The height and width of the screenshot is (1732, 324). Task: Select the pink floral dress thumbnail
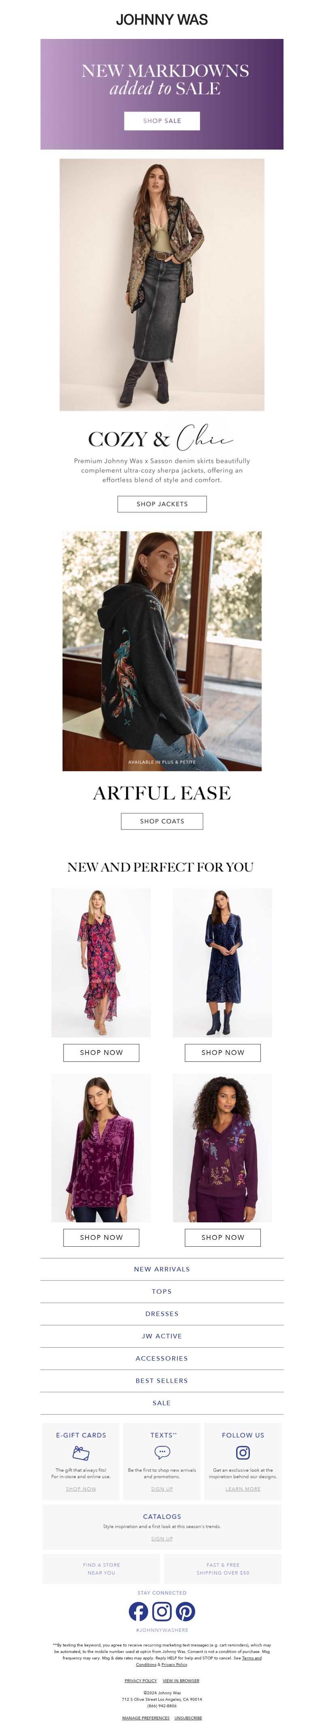tap(101, 962)
